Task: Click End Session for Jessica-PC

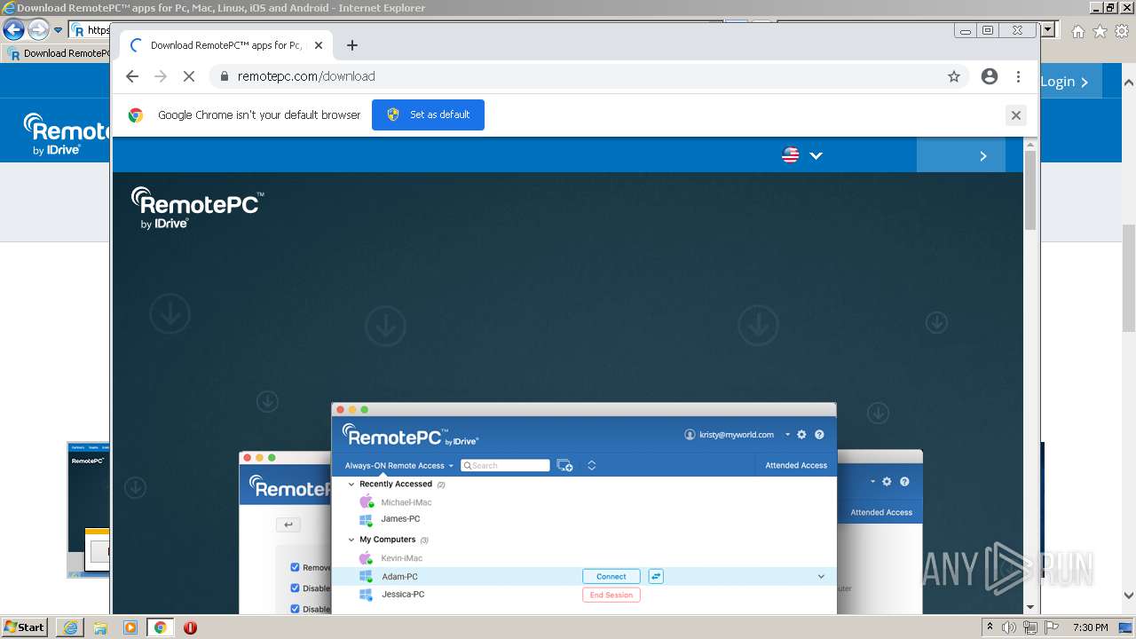Action: pos(611,595)
